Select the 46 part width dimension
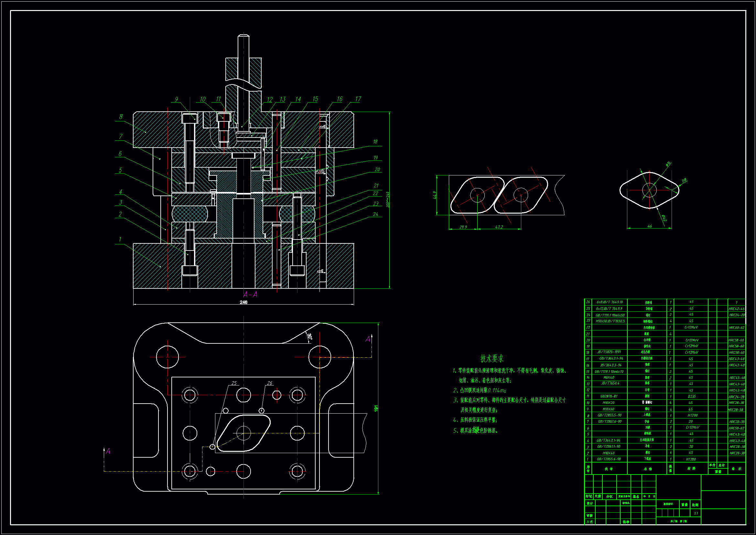This screenshot has height=535, width=756. click(x=649, y=226)
